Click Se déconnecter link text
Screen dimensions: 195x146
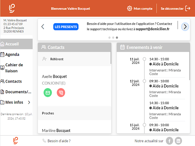coord(172,9)
